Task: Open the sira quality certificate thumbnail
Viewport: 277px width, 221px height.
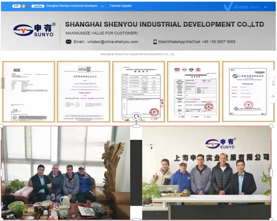Action: (84, 92)
